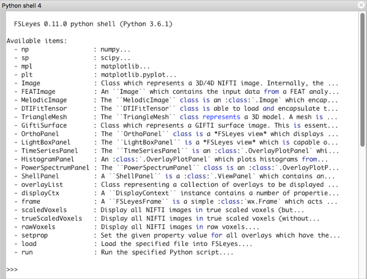Close the Python shell 4 window

[x=361, y=5]
